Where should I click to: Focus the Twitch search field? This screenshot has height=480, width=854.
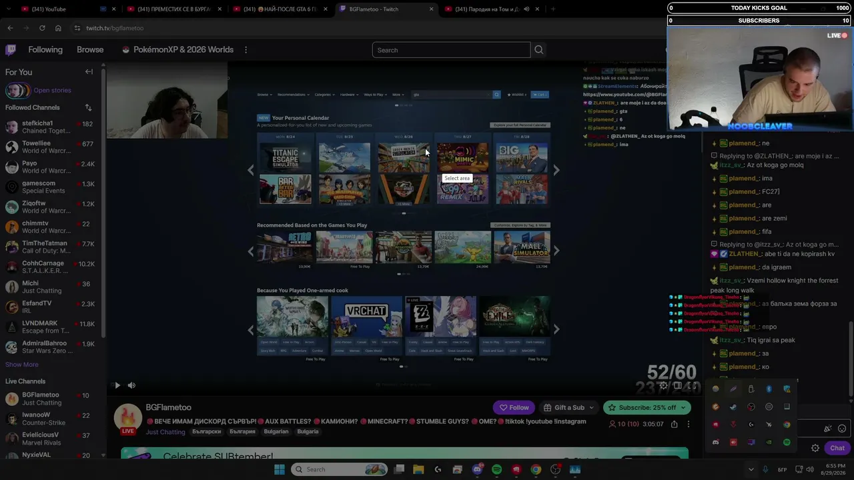tap(451, 50)
